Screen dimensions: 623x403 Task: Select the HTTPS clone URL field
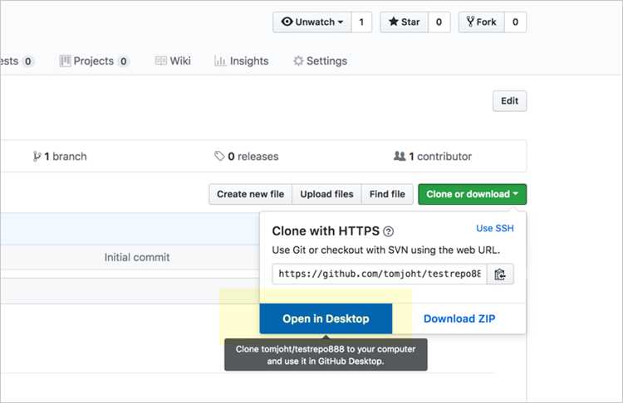coord(380,274)
